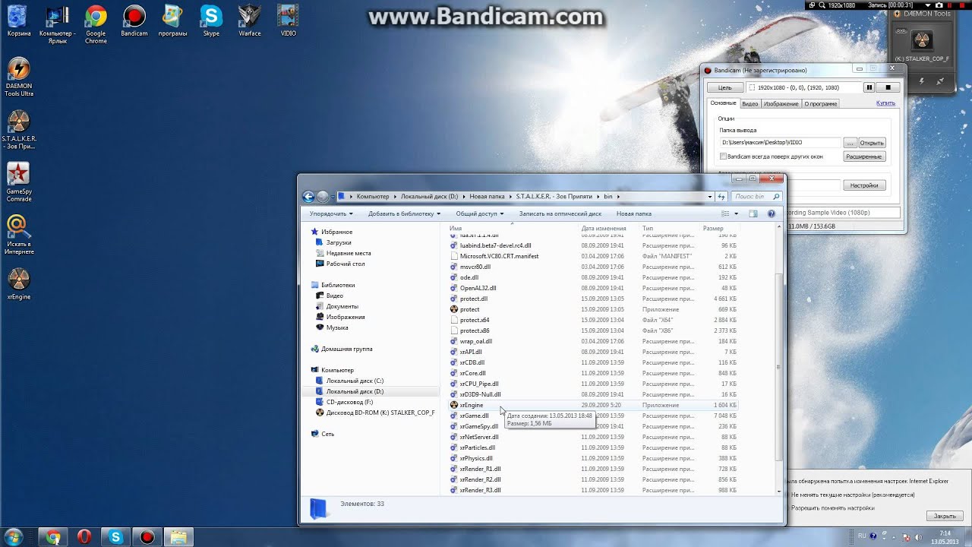Select 'Локальный диск (C:)' in navigation pane
972x547 pixels.
tap(355, 381)
